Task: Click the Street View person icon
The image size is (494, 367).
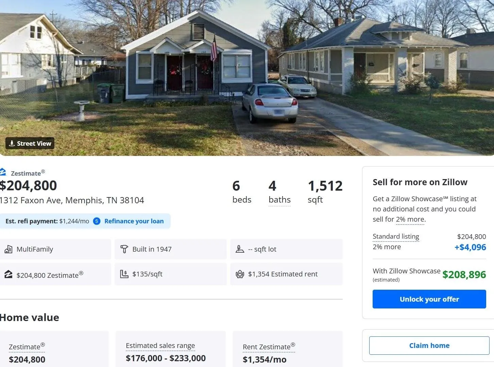Action: [12, 143]
